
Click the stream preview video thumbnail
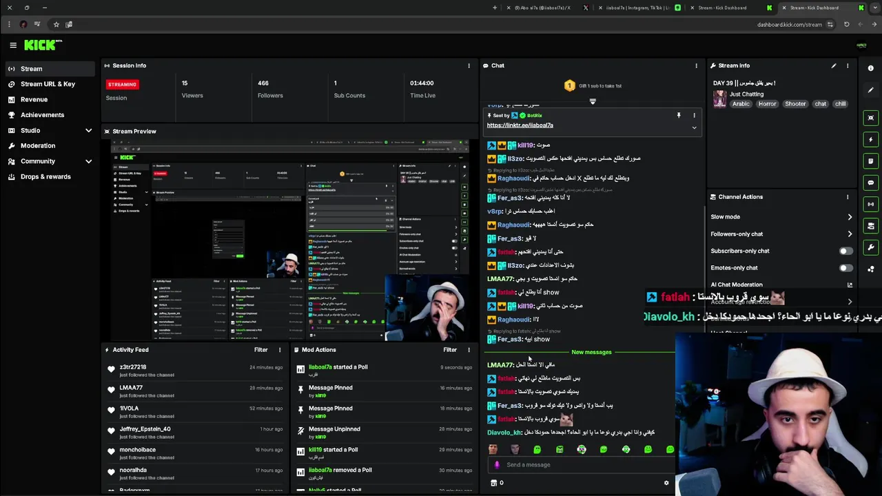pyautogui.click(x=290, y=240)
